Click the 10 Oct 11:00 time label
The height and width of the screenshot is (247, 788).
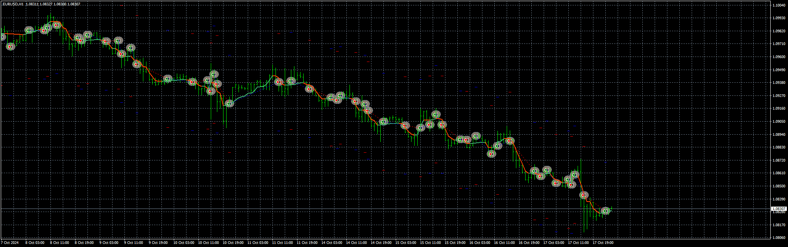208,243
